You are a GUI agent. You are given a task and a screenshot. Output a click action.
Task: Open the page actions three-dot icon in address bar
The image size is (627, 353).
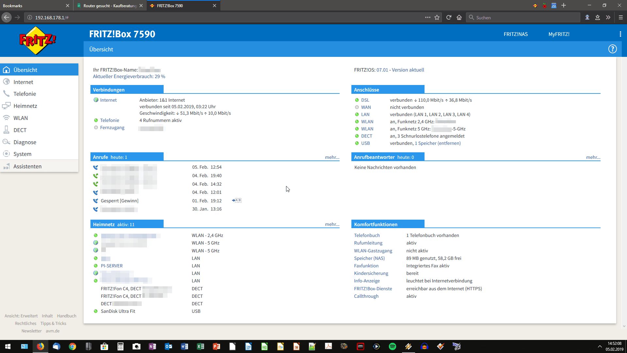coord(427,17)
